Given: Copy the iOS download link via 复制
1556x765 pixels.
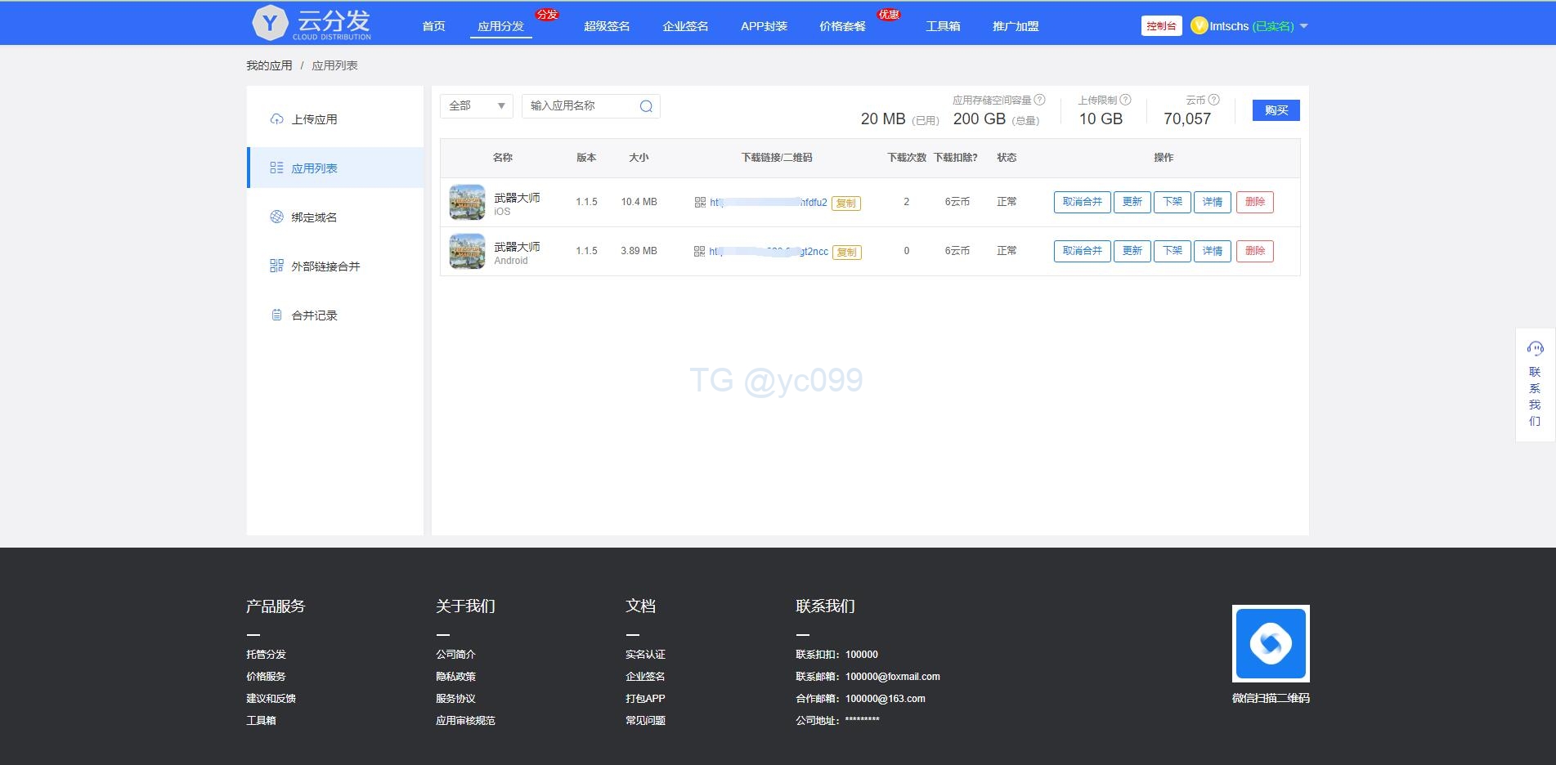Looking at the screenshot, I should tap(846, 202).
